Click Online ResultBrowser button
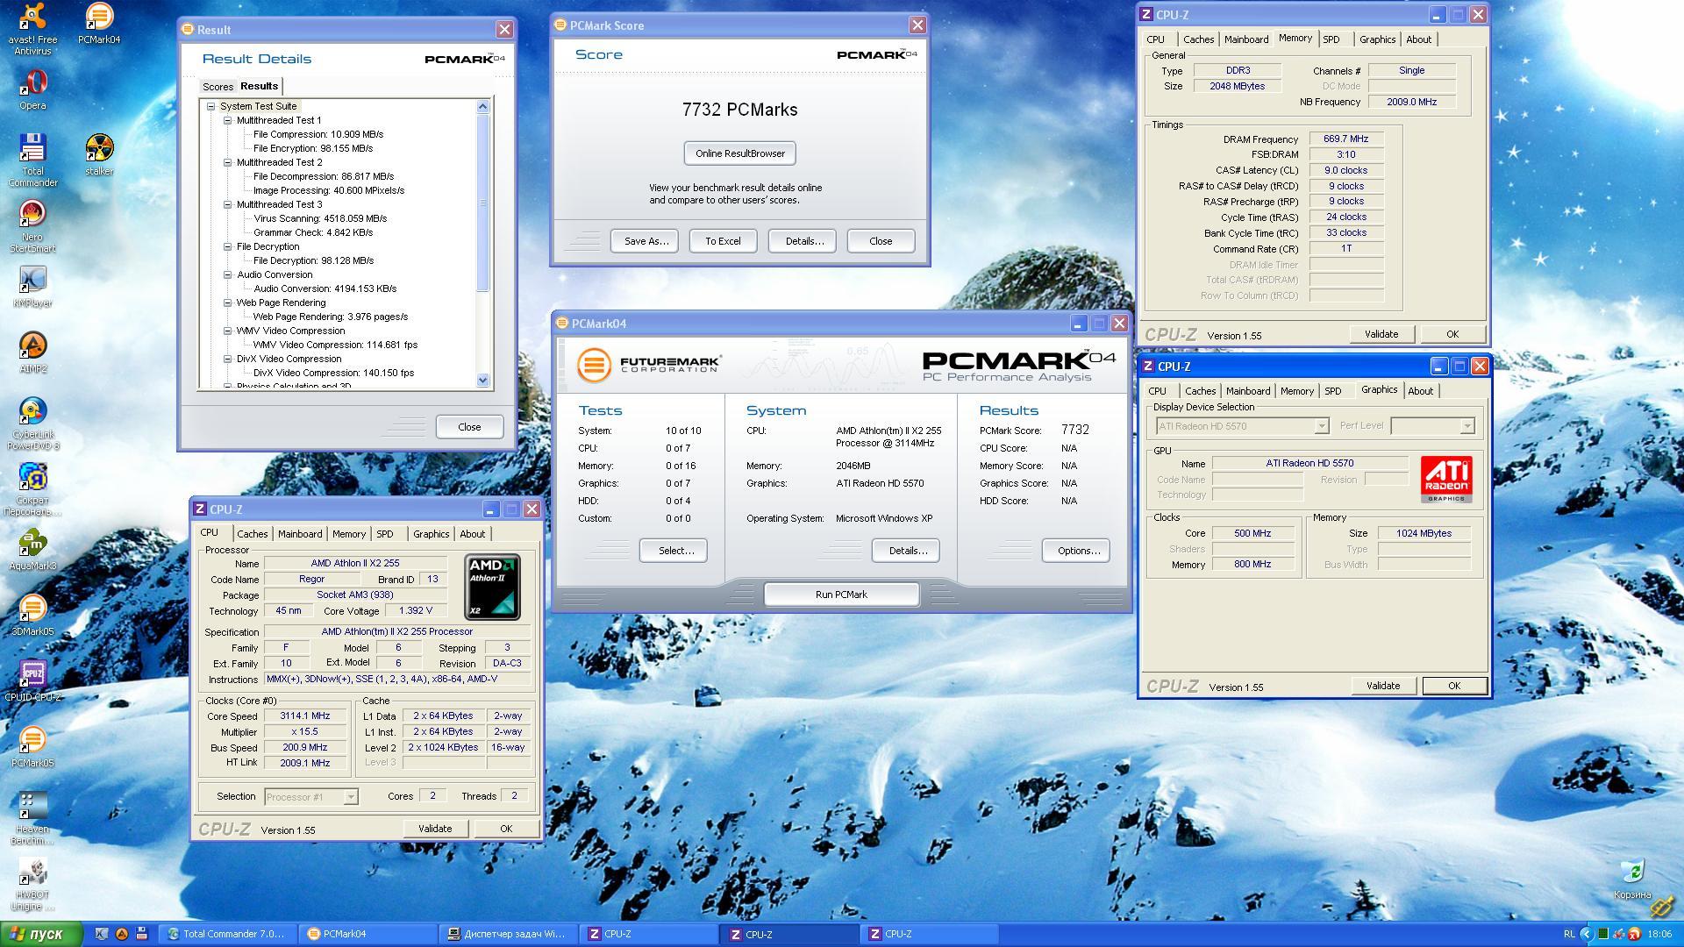The width and height of the screenshot is (1684, 947). point(740,153)
